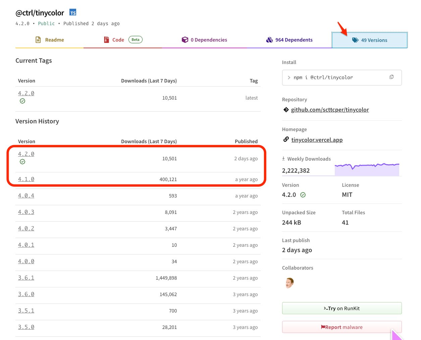
Task: Open version 3.5.0 link
Action: pyautogui.click(x=26, y=327)
